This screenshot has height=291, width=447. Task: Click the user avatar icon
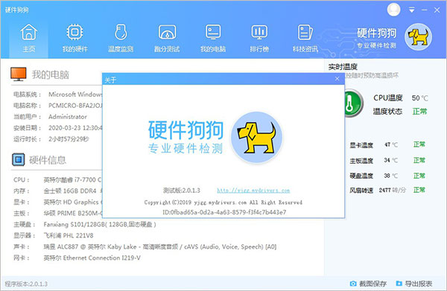point(393,10)
